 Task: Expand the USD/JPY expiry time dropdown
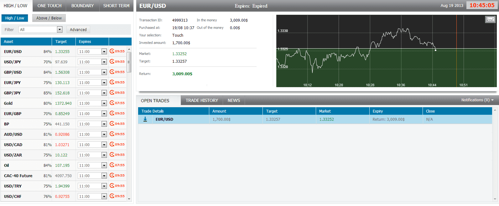coord(104,62)
